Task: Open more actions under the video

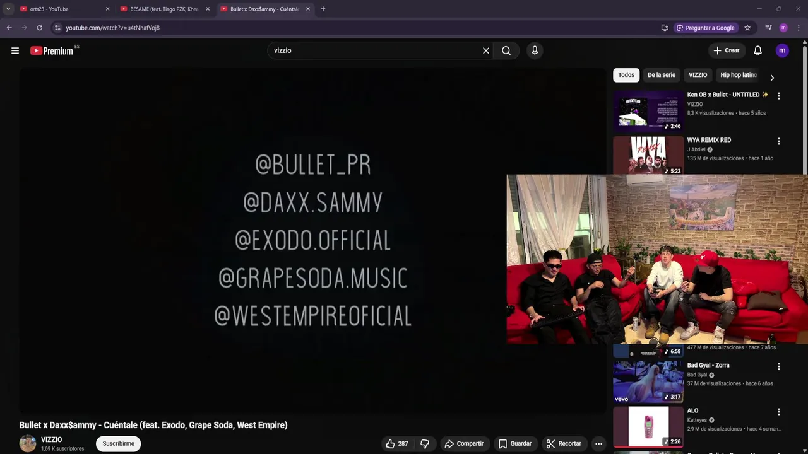Action: [598, 443]
